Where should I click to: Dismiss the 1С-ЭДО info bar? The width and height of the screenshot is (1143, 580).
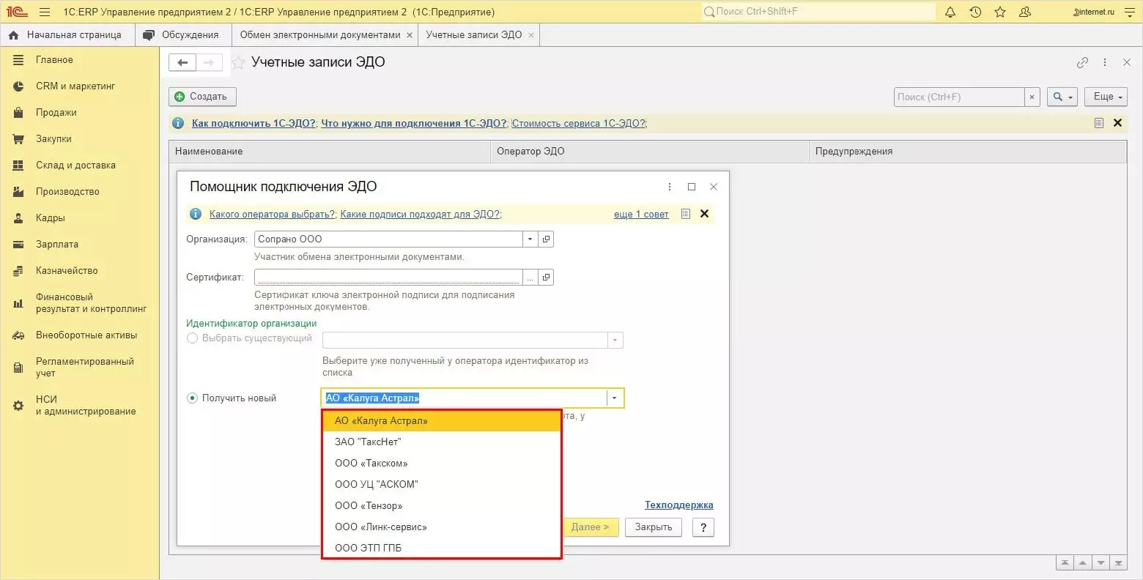pos(1117,123)
